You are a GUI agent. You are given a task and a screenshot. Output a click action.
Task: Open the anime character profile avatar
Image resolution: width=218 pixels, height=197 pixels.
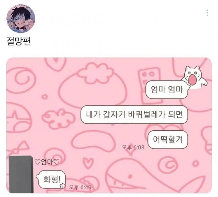click(21, 19)
